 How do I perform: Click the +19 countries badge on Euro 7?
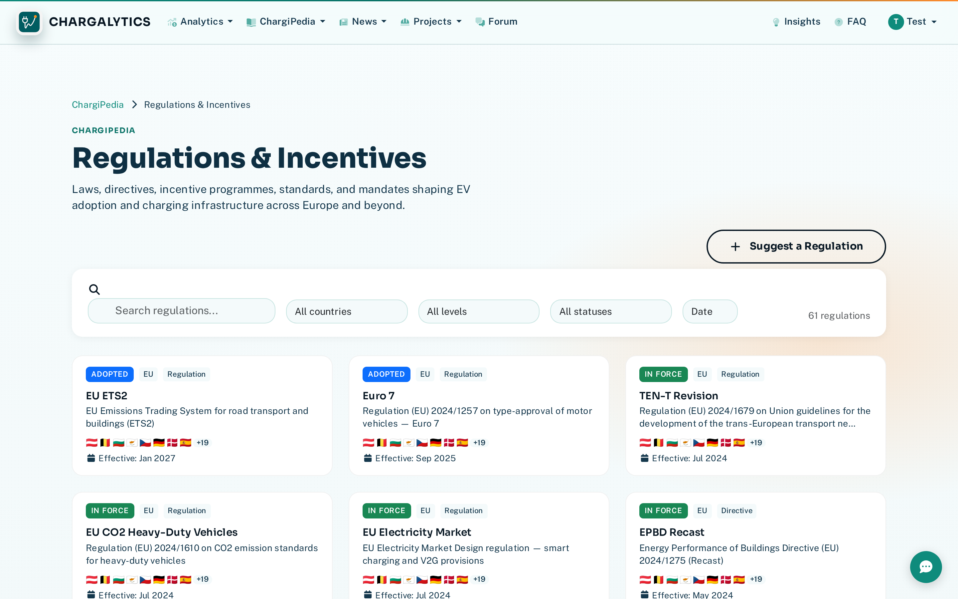(x=479, y=443)
